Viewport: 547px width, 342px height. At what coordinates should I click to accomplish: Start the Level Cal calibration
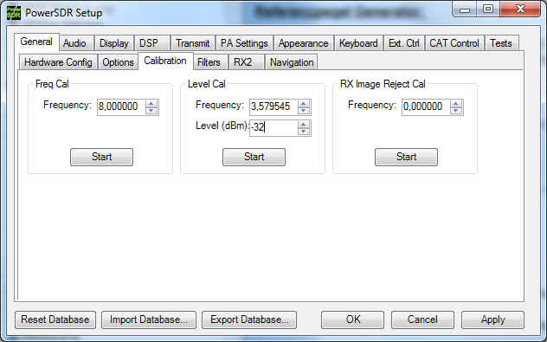pyautogui.click(x=254, y=157)
